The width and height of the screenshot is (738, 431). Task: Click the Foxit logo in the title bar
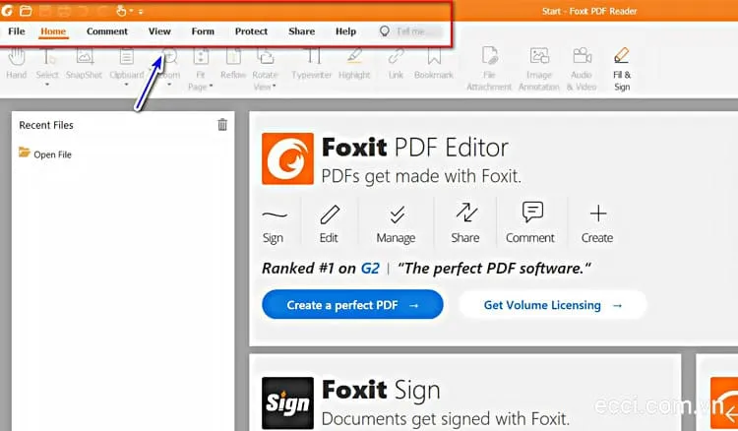click(7, 11)
